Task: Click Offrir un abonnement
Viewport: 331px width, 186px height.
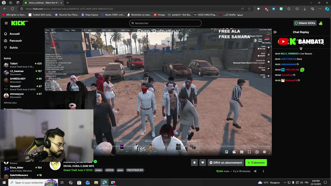Action: pos(226,163)
